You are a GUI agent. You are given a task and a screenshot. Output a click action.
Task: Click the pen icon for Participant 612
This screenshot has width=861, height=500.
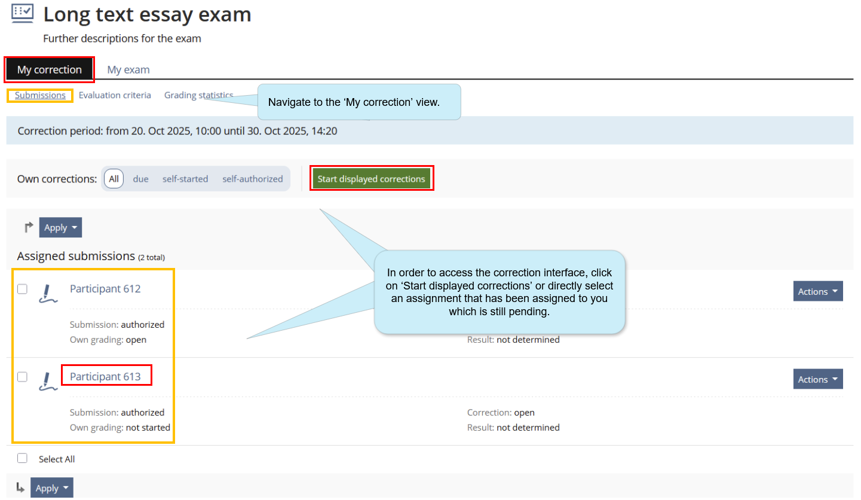pyautogui.click(x=48, y=294)
